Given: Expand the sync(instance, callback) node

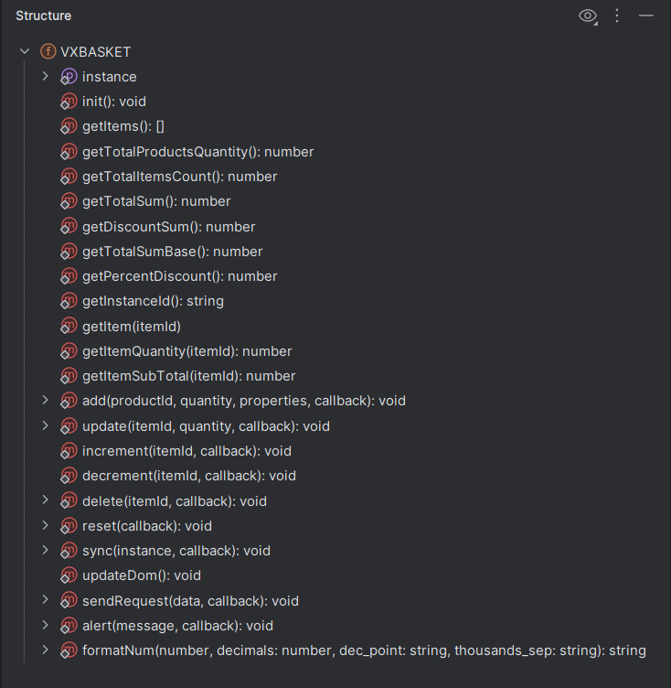Looking at the screenshot, I should 45,551.
